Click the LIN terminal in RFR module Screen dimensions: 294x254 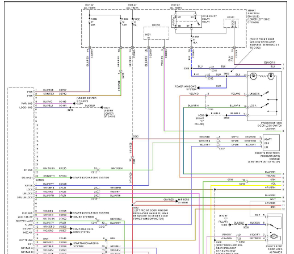(x=266, y=147)
